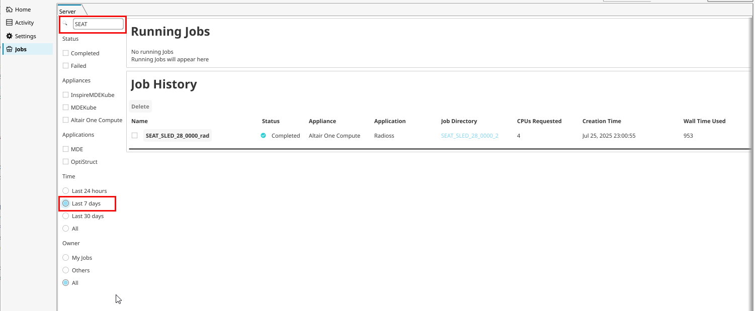Image resolution: width=755 pixels, height=311 pixels.
Task: Click the search magnifier icon
Action: coord(65,24)
